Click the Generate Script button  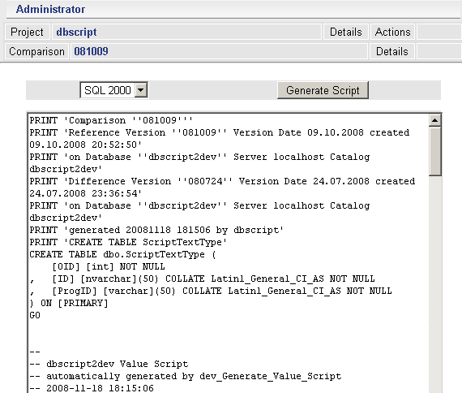tap(323, 90)
